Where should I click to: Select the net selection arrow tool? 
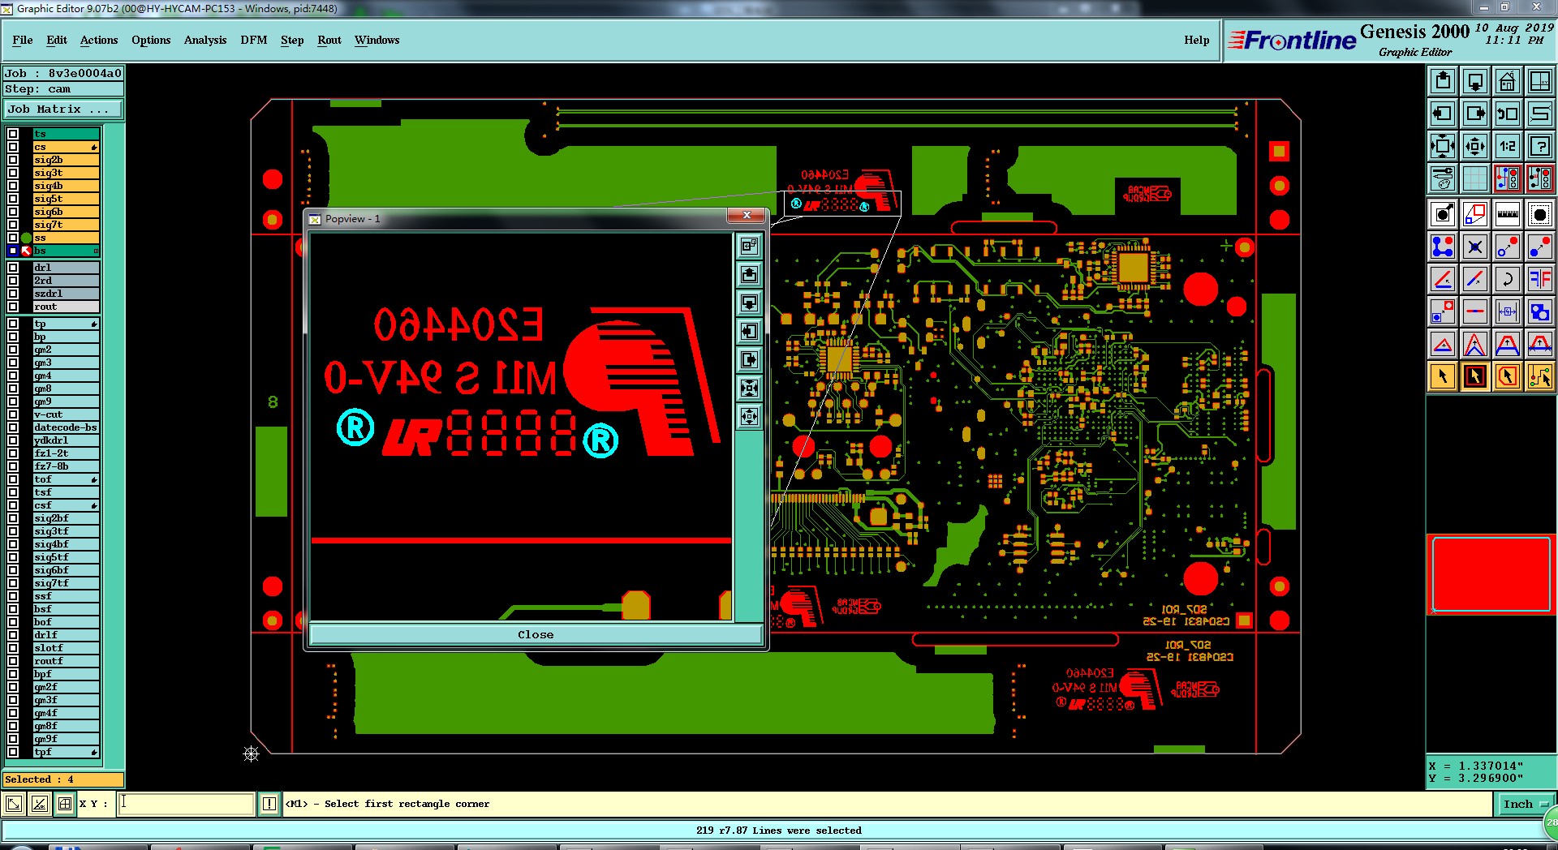(1540, 376)
